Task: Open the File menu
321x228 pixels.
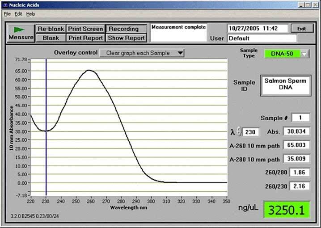Action: click(x=7, y=14)
